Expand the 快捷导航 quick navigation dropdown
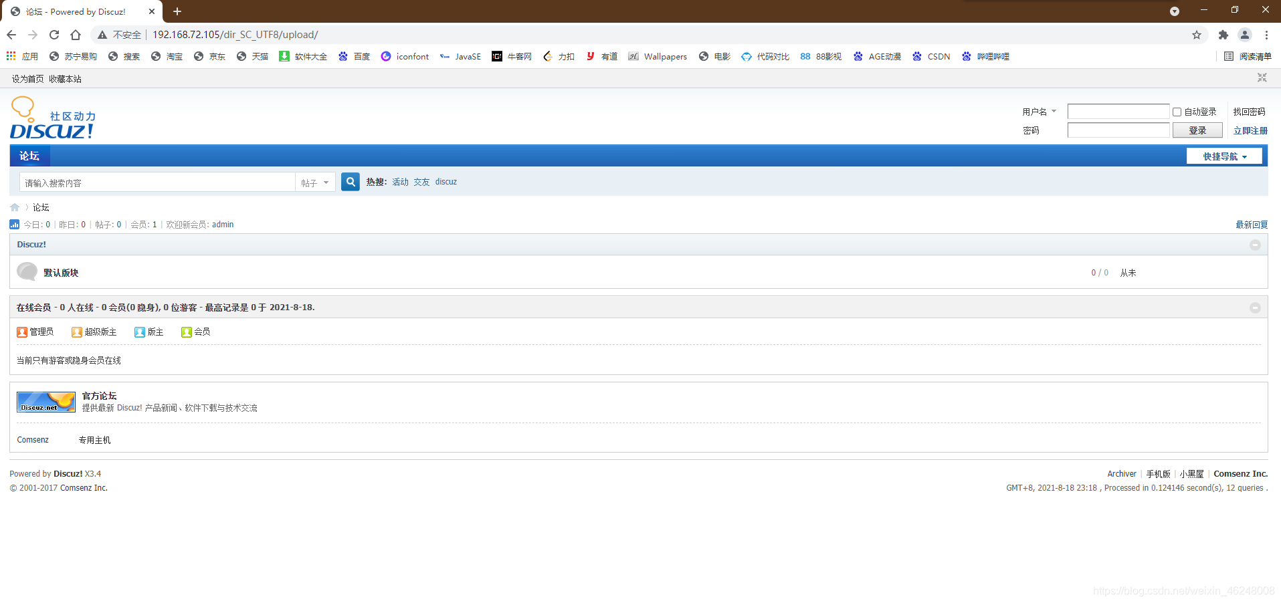 pyautogui.click(x=1224, y=156)
